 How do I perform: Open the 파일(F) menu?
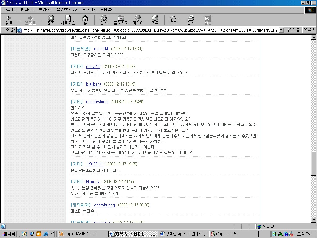point(9,10)
